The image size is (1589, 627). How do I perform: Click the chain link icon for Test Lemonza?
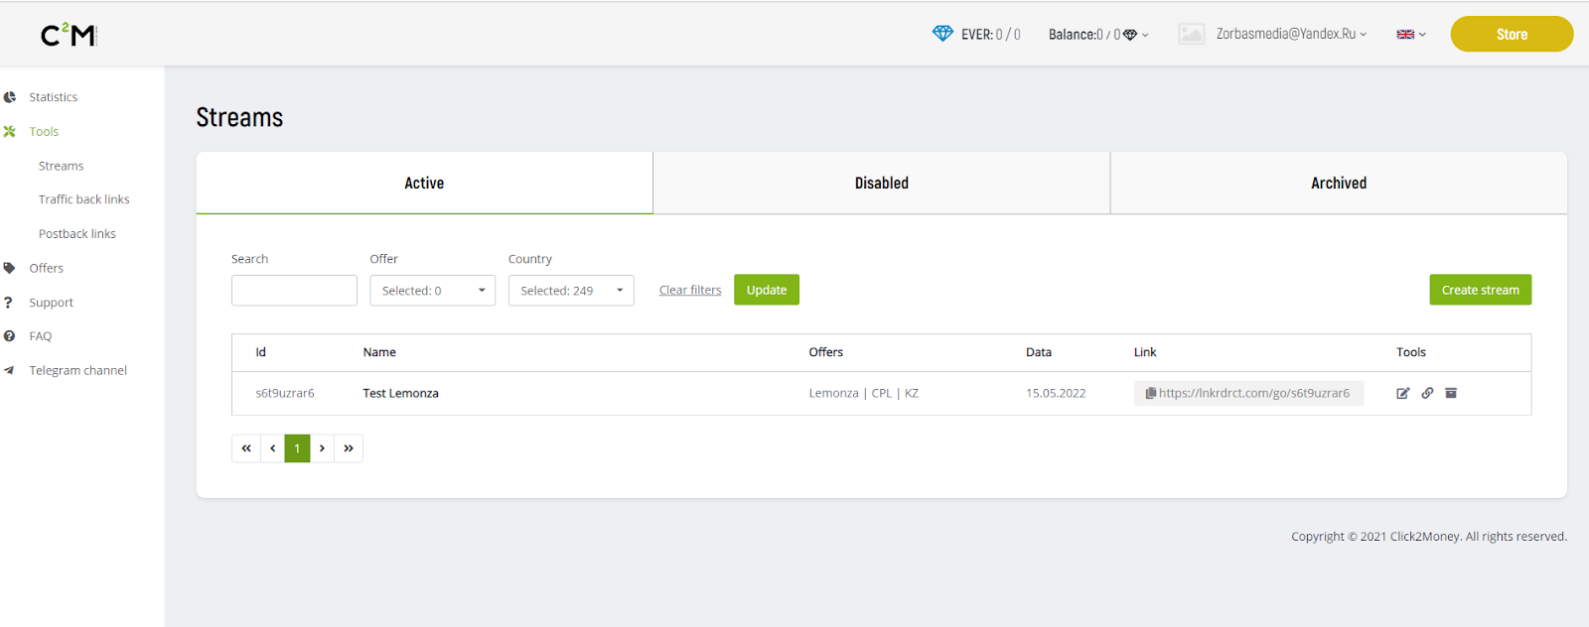(1427, 394)
